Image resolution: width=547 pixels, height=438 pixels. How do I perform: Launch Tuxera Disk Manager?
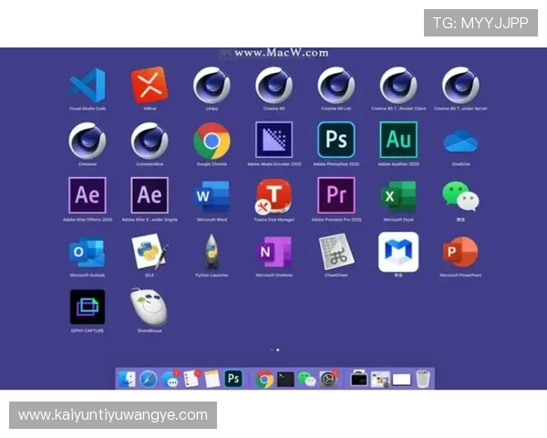pos(273,195)
